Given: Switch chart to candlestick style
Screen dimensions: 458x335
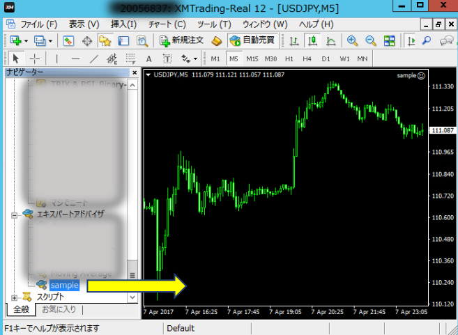Looking at the screenshot, I should click(x=312, y=41).
